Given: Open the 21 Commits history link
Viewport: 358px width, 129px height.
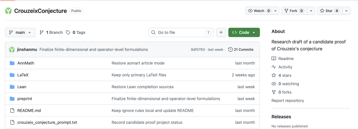Looking at the screenshot, I should pos(241,49).
